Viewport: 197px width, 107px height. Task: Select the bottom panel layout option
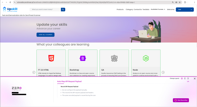(x=182, y=78)
